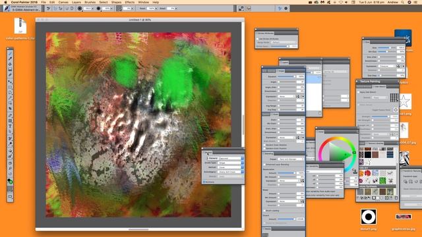
Task: Open Preset dropdown in Blending panel
Action: coord(291,159)
